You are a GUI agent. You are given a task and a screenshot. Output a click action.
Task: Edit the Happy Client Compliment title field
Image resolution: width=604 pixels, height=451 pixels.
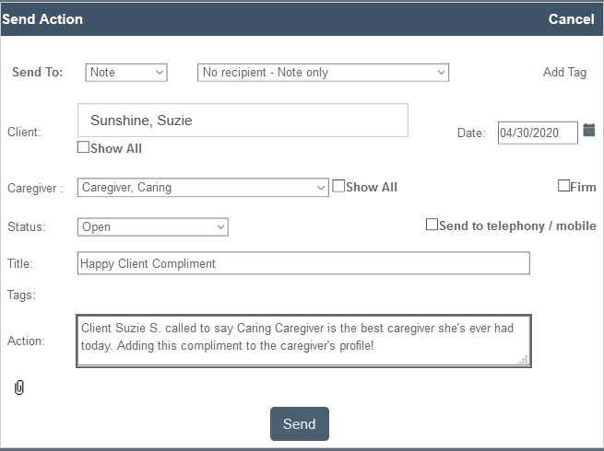tap(303, 263)
